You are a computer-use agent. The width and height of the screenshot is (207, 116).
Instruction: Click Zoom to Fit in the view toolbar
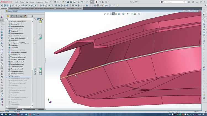[x=105, y=14]
